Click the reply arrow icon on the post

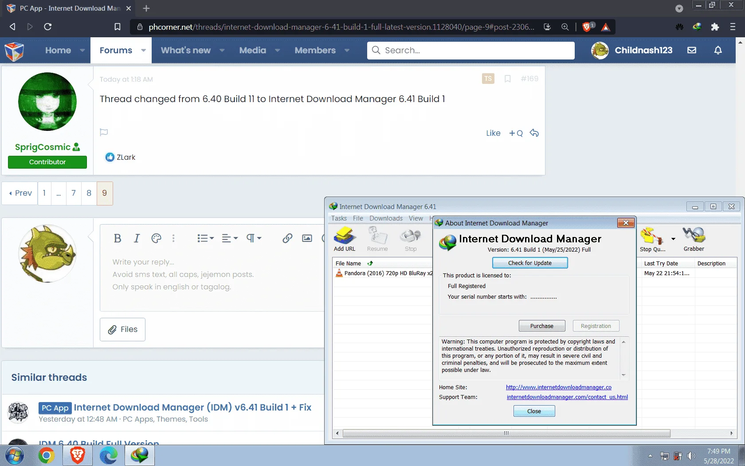[534, 133]
